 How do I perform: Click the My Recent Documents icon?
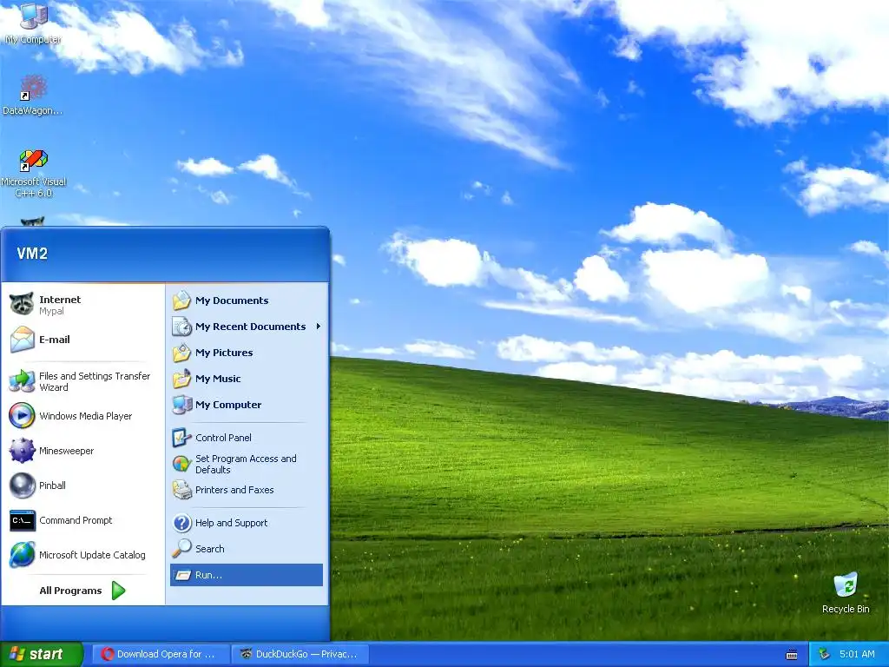click(182, 327)
